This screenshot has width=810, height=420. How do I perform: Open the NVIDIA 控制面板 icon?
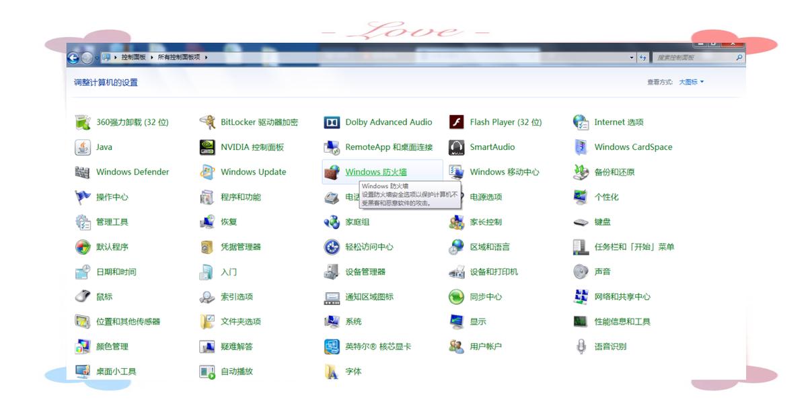207,147
